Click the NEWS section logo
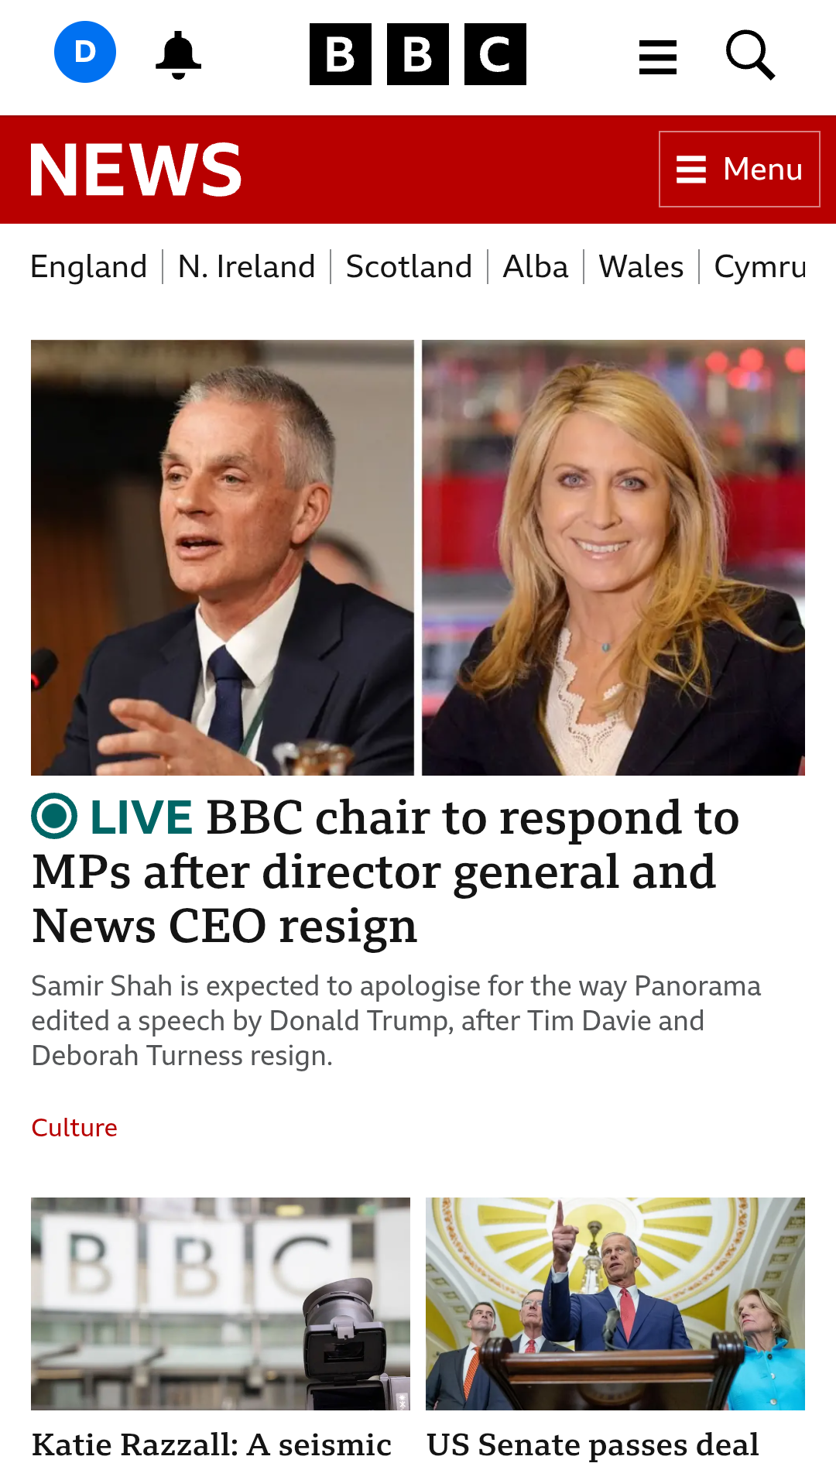 [136, 170]
